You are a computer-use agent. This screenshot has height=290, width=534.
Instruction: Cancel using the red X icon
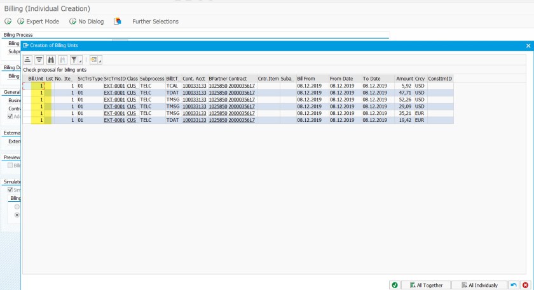coord(525,285)
